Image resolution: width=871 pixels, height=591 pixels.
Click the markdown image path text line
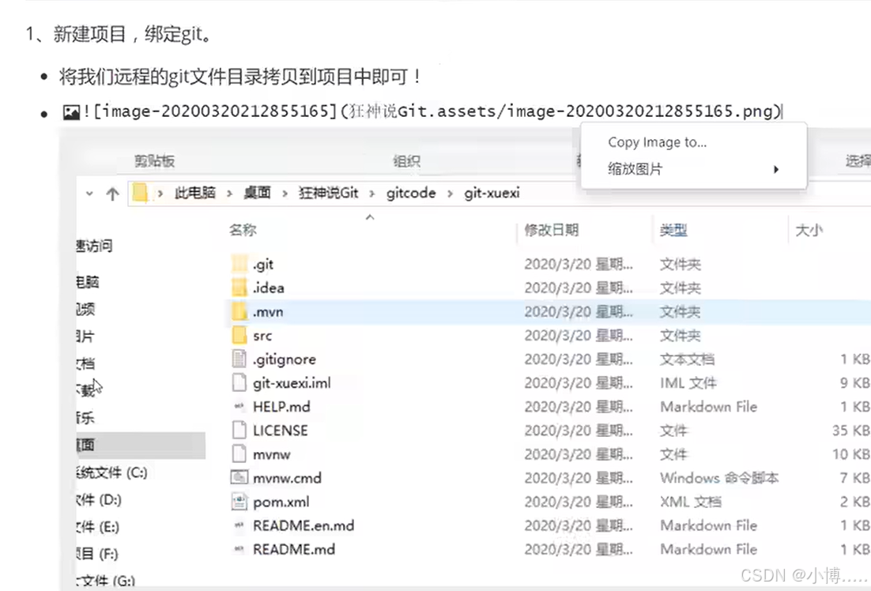pyautogui.click(x=432, y=111)
